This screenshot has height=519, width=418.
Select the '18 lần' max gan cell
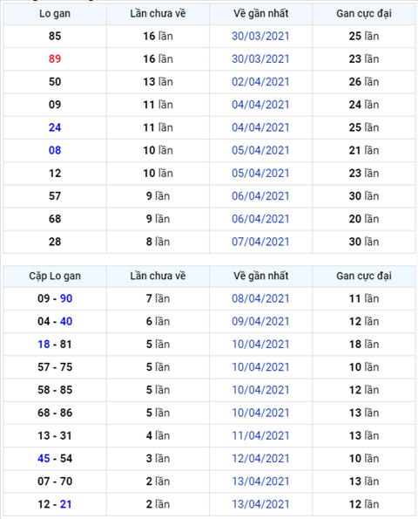pos(364,345)
